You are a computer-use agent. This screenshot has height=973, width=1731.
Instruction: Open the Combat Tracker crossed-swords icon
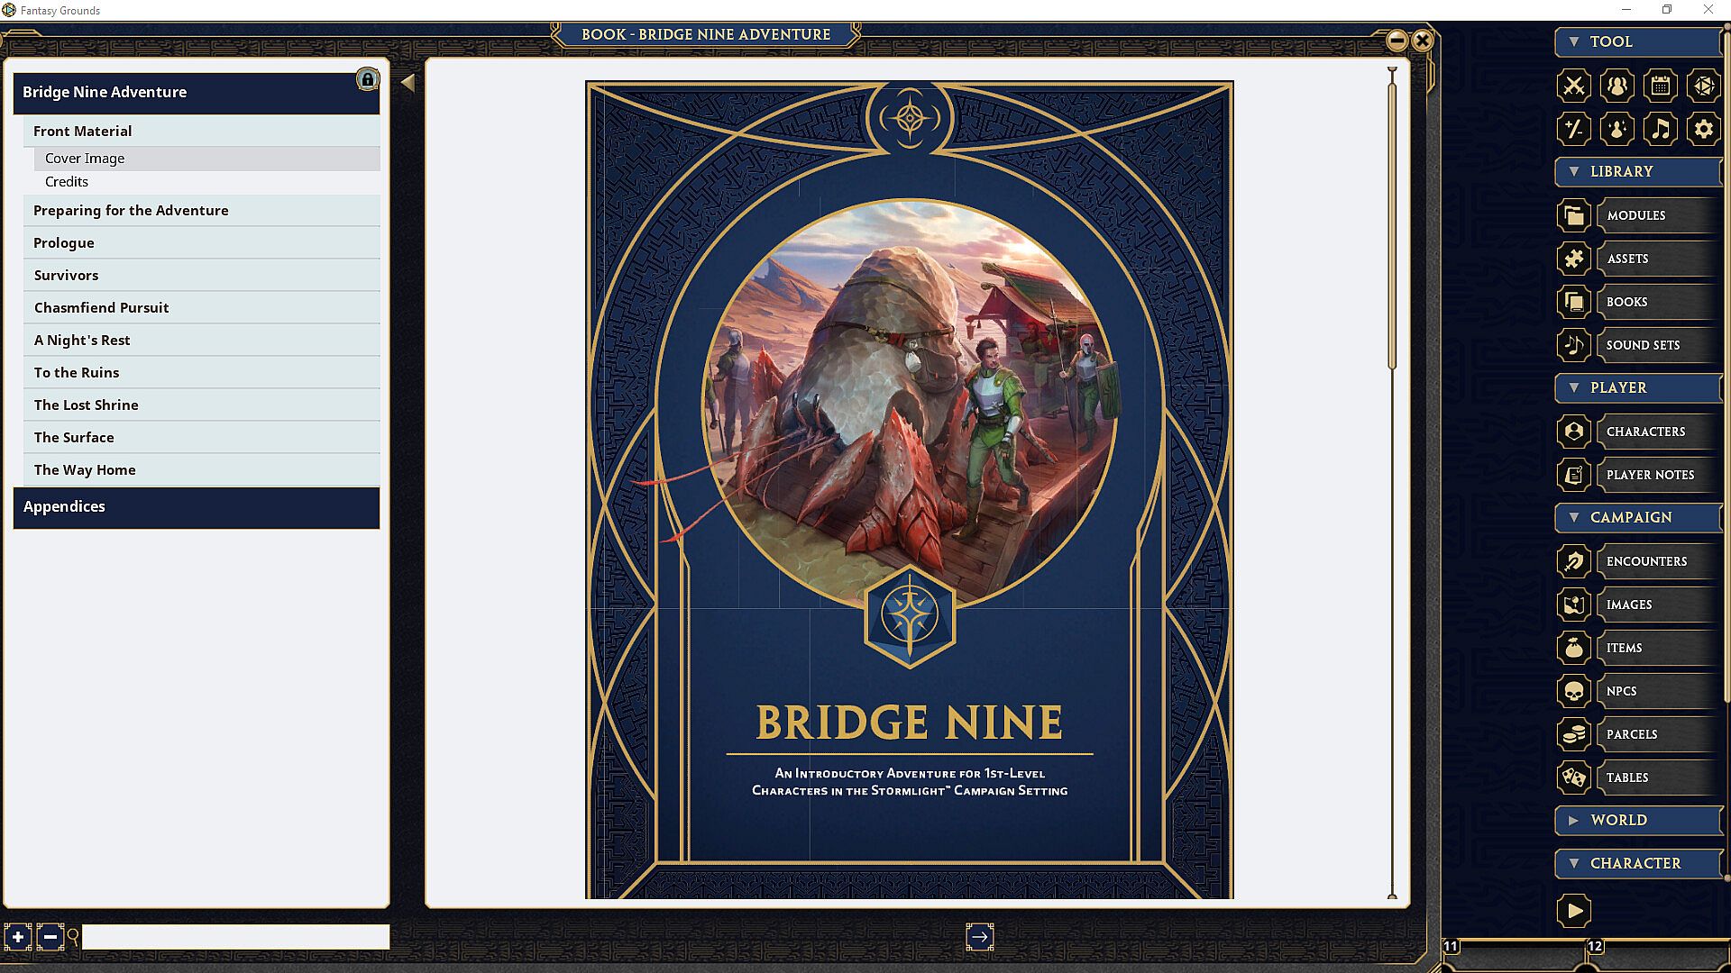point(1573,86)
